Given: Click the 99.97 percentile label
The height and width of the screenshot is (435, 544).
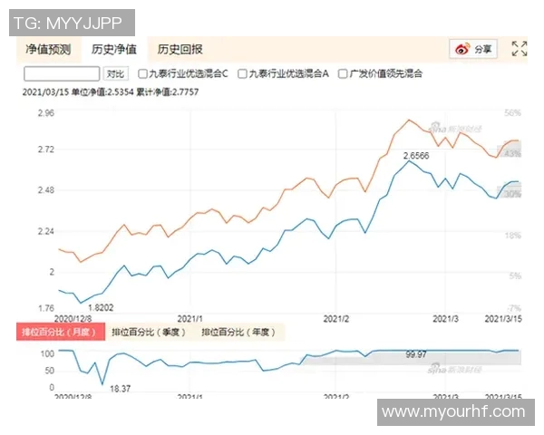Looking at the screenshot, I should pyautogui.click(x=416, y=354).
